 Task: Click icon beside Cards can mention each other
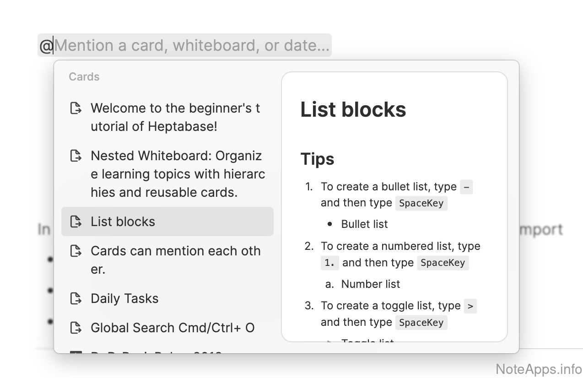tap(76, 251)
